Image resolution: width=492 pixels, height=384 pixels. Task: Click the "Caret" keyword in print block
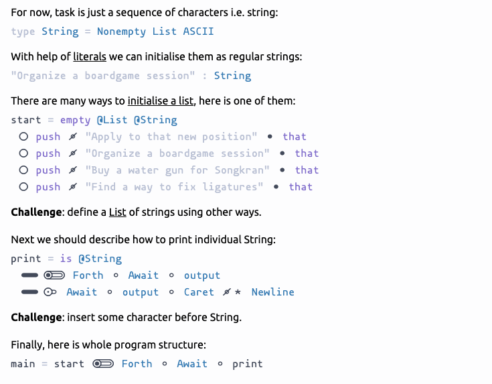pyautogui.click(x=199, y=292)
